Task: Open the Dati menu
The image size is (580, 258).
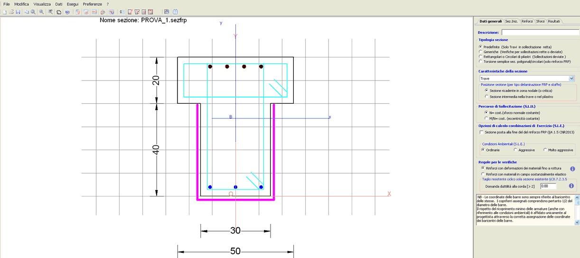Action: tap(58, 4)
